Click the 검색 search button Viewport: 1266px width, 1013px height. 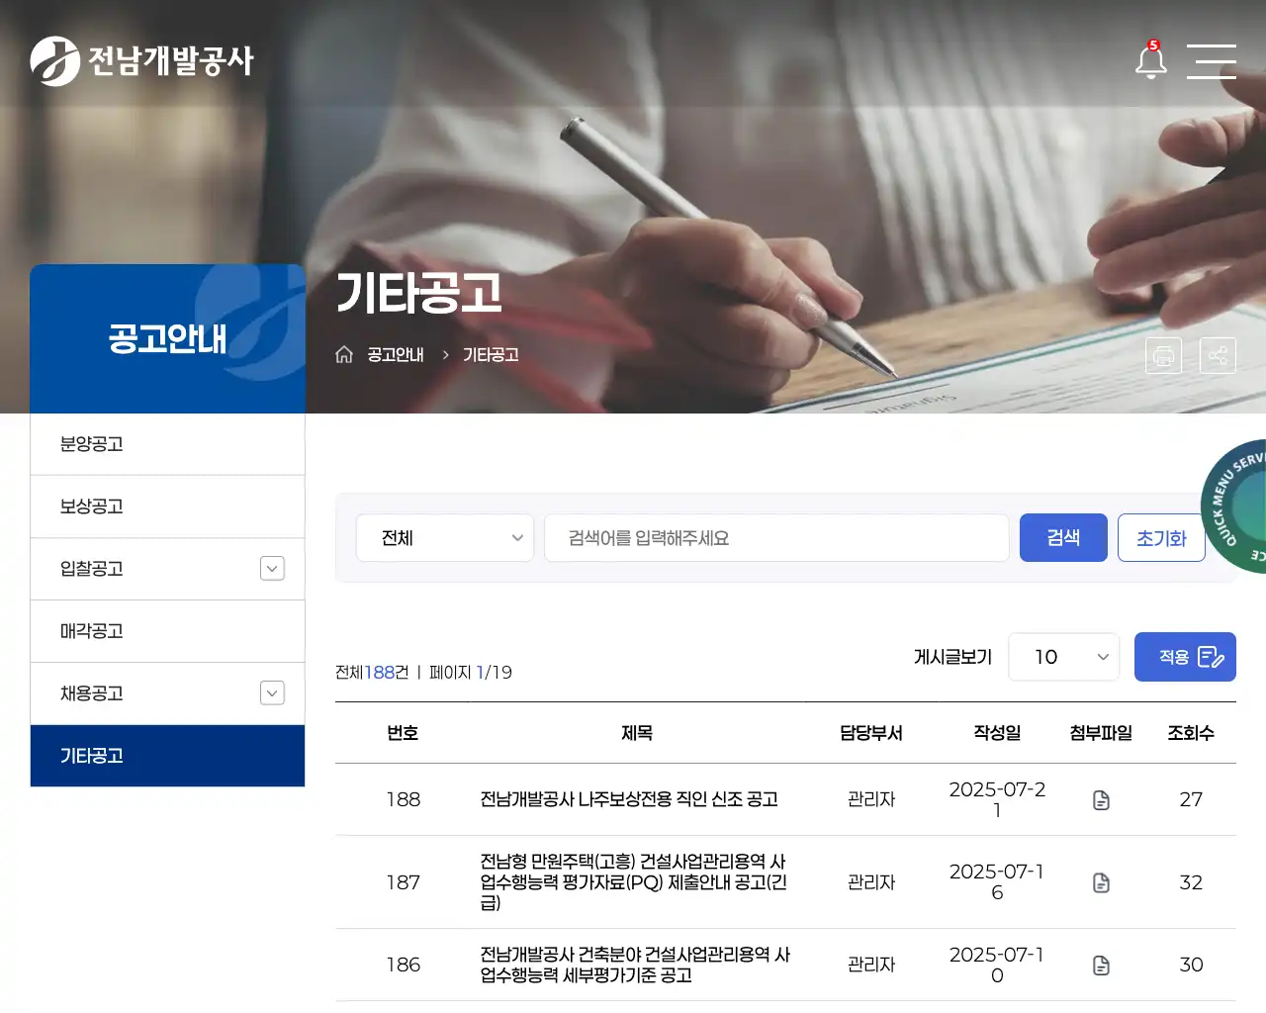[x=1063, y=537]
